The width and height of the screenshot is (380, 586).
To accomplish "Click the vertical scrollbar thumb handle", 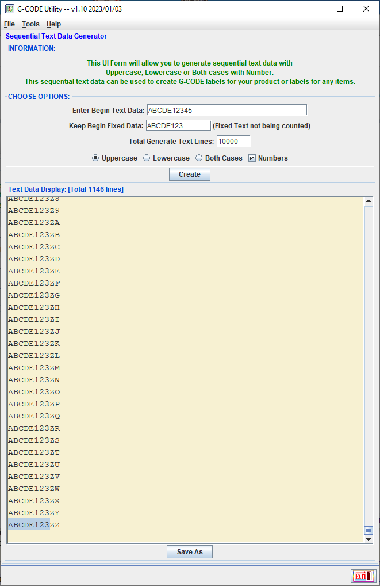I will pos(369,530).
